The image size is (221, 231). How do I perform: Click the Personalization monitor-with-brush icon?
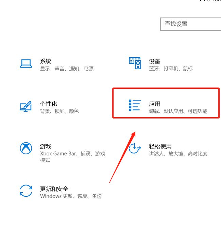tap(26, 106)
